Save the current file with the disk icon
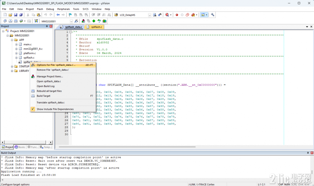Screen dimensions: 314x186 [16, 15]
